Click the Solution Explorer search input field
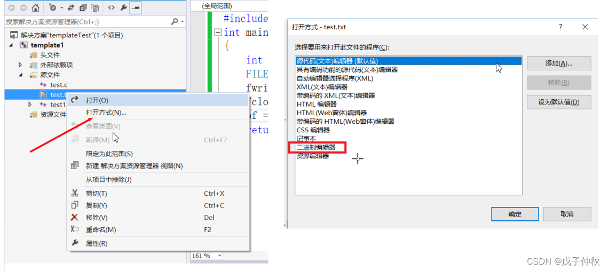608x271 pixels. point(87,22)
